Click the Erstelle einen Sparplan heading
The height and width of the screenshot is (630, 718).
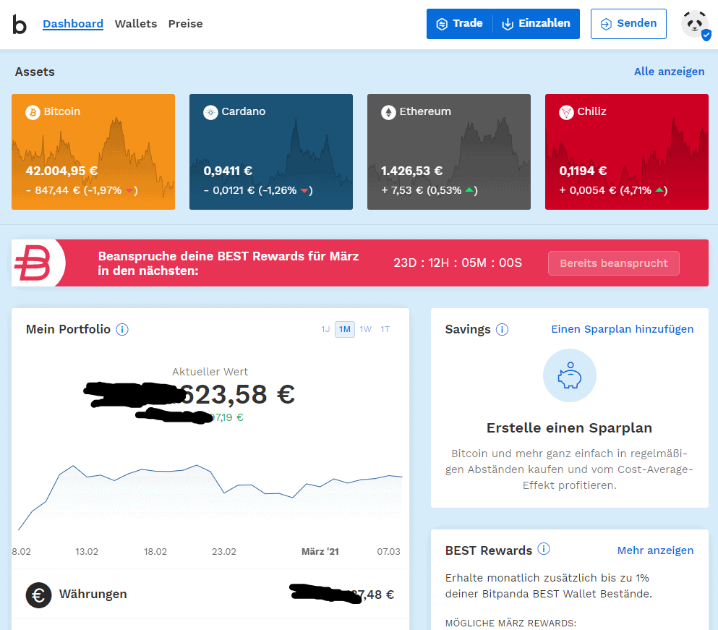569,428
